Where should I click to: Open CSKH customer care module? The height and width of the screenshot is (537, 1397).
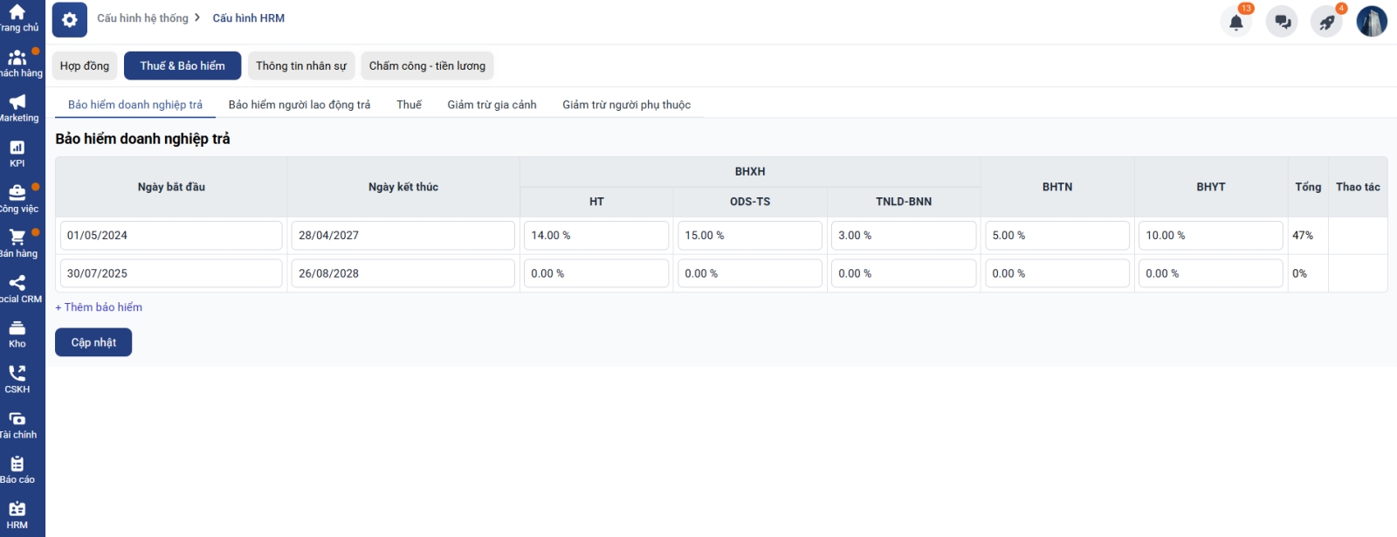point(17,379)
